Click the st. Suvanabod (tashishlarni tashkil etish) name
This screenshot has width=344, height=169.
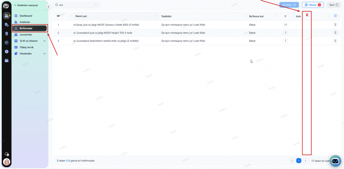(106, 41)
